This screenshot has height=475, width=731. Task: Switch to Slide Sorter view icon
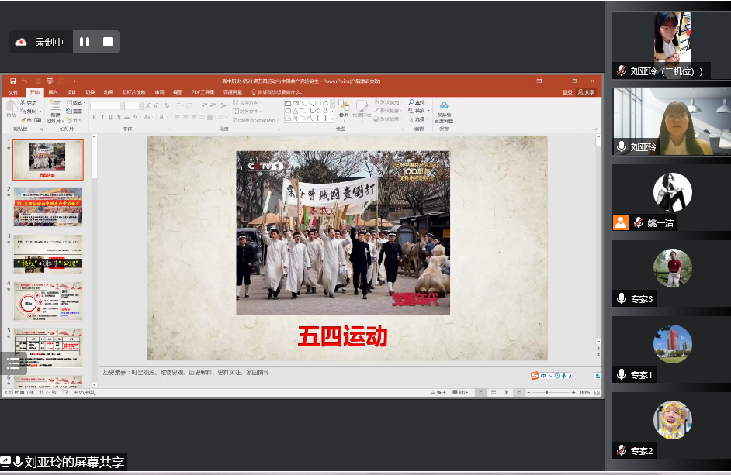pyautogui.click(x=494, y=393)
